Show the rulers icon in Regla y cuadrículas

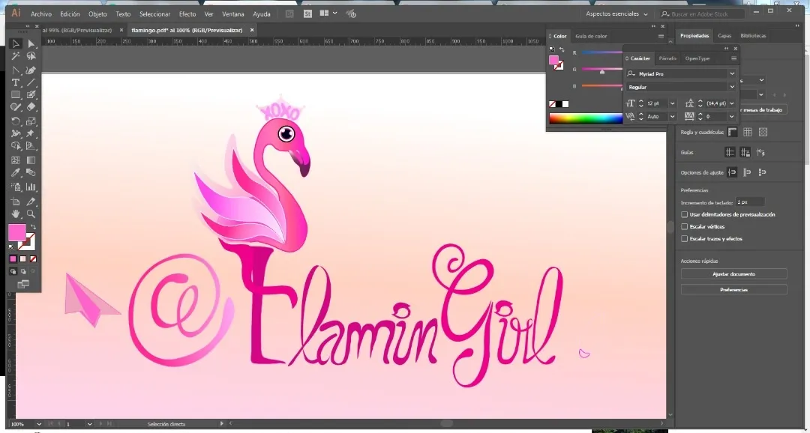pos(733,133)
